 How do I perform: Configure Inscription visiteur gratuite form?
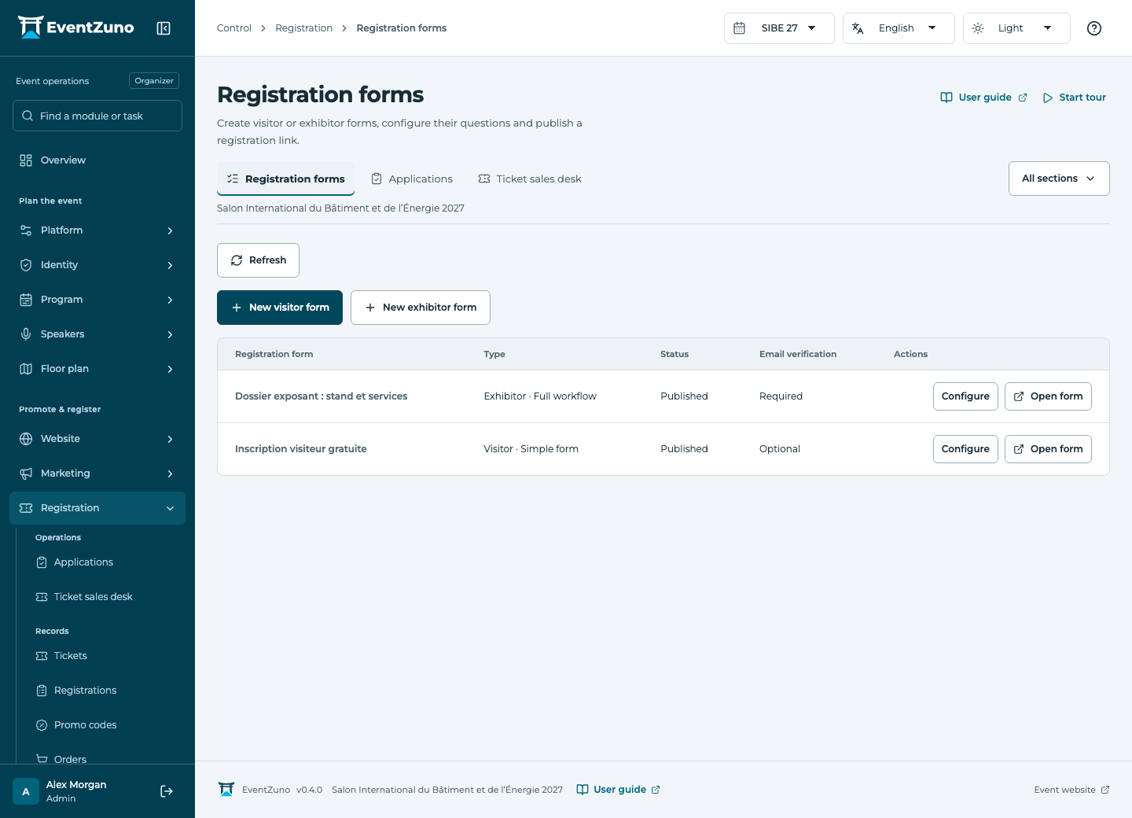point(965,449)
